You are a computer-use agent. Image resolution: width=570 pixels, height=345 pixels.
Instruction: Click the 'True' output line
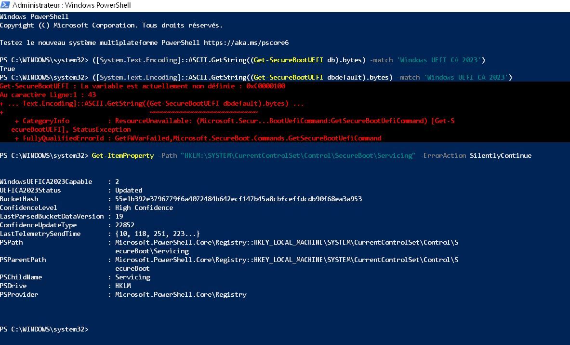pos(8,69)
